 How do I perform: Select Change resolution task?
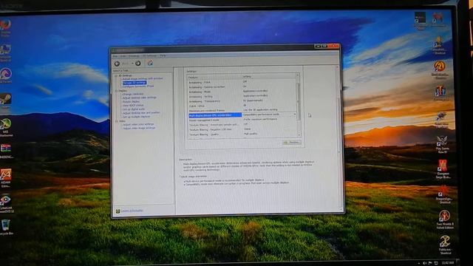(x=133, y=94)
